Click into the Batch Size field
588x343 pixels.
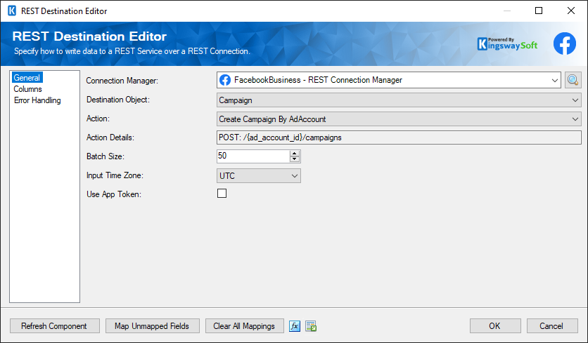tap(253, 156)
